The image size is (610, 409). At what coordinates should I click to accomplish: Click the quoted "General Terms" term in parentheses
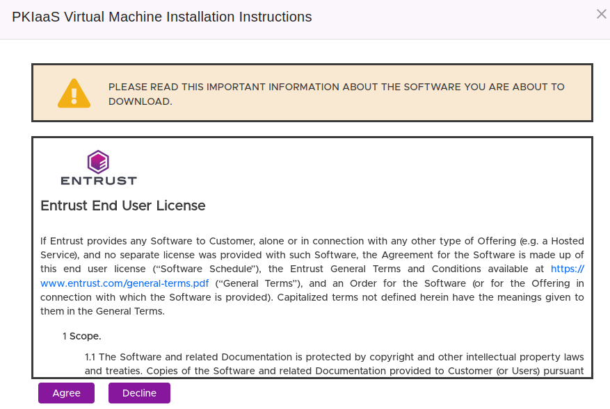257,283
